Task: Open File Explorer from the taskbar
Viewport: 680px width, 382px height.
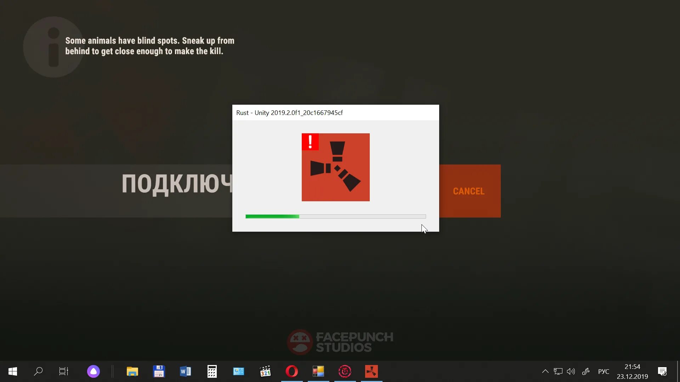Action: pos(132,371)
